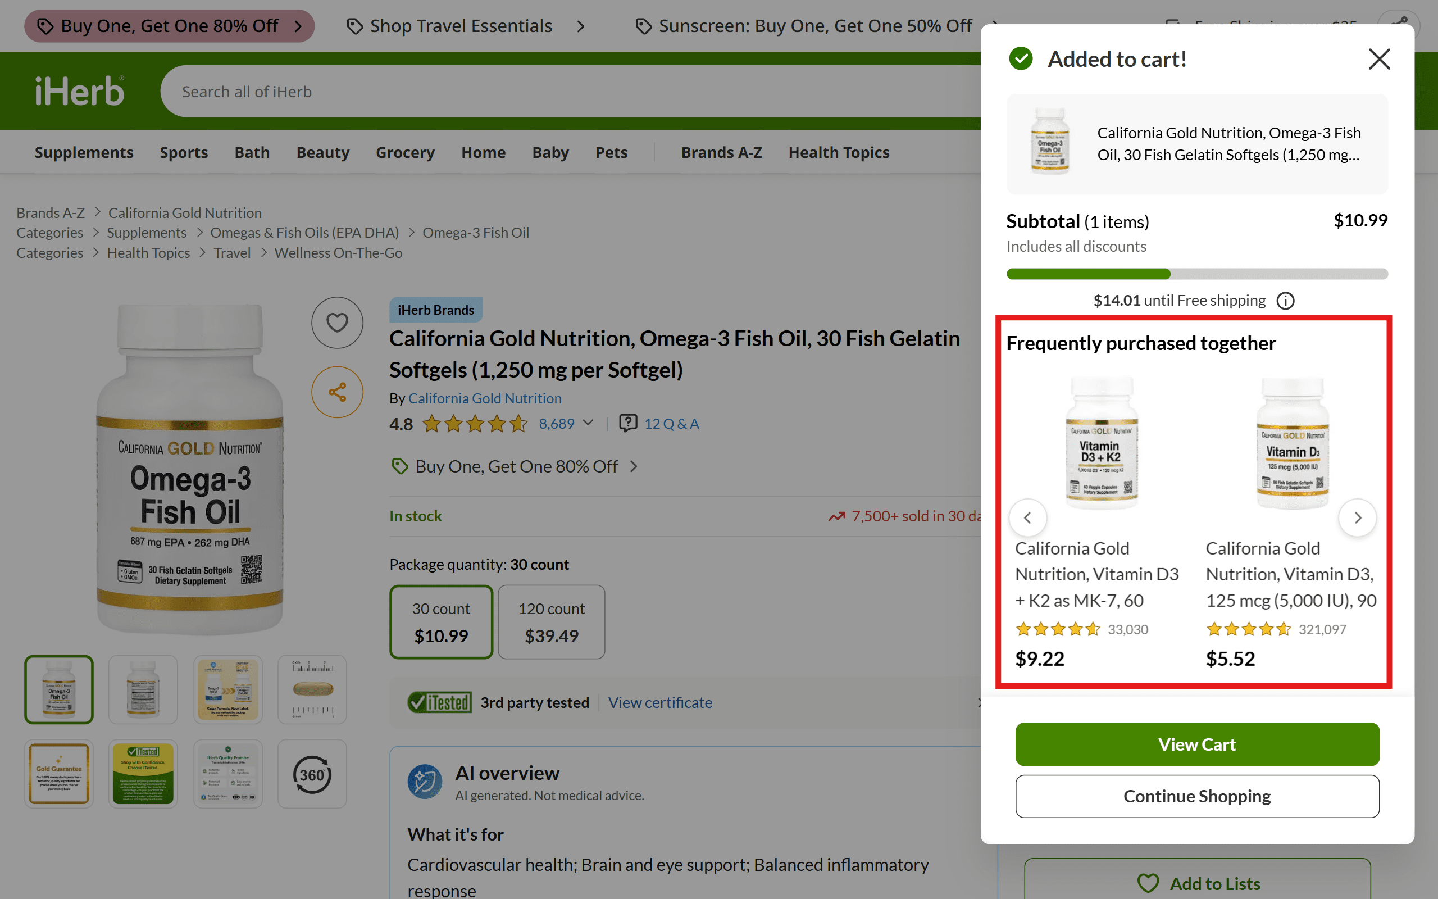
Task: Click Buy One, Get One 80% Off banner
Action: [x=169, y=26]
